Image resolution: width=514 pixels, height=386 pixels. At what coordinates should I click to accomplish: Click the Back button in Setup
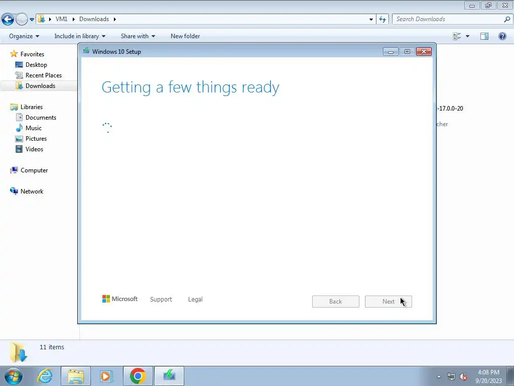pos(336,302)
